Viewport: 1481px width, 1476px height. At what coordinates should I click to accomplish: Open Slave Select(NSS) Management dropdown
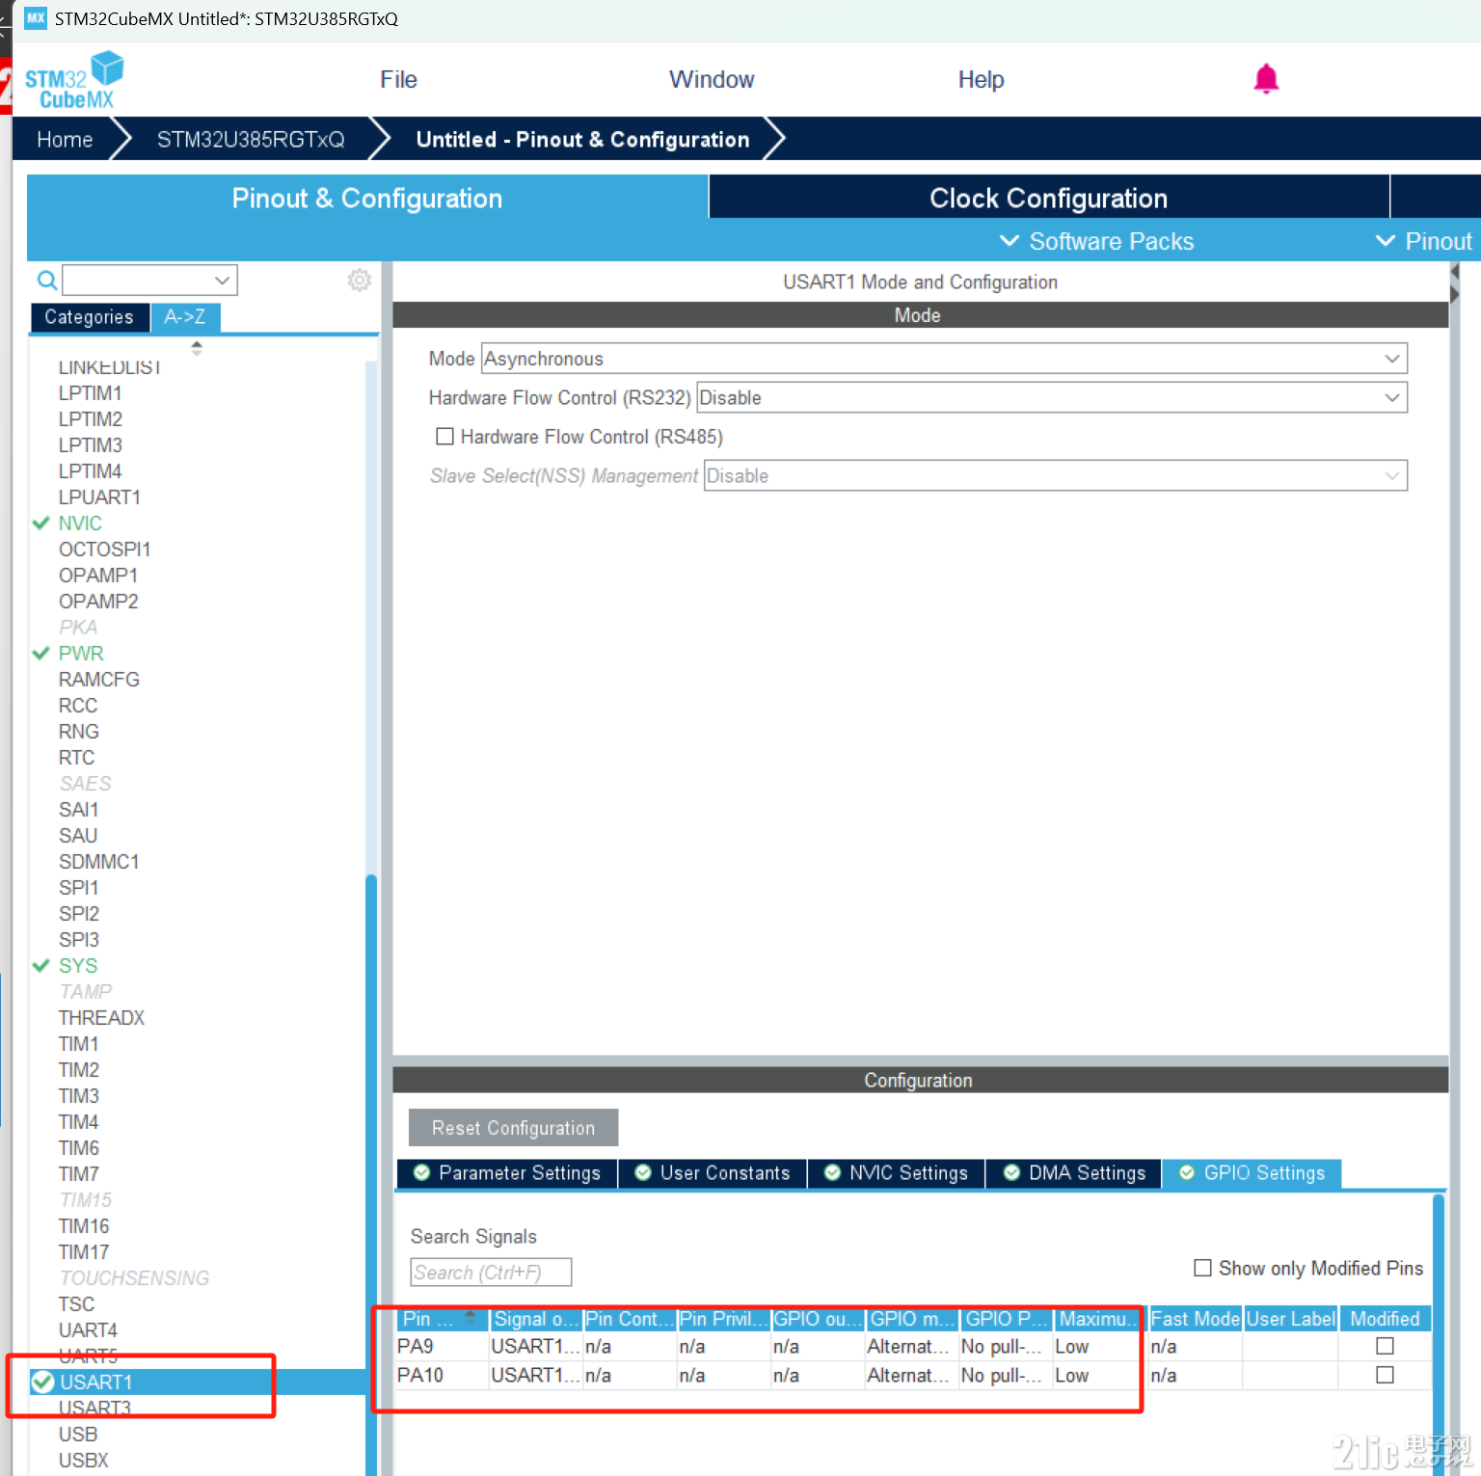(x=1056, y=475)
